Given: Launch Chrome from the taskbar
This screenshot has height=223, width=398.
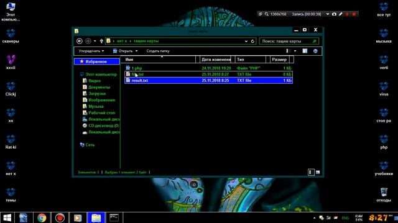Looking at the screenshot, I should pyautogui.click(x=42, y=217).
